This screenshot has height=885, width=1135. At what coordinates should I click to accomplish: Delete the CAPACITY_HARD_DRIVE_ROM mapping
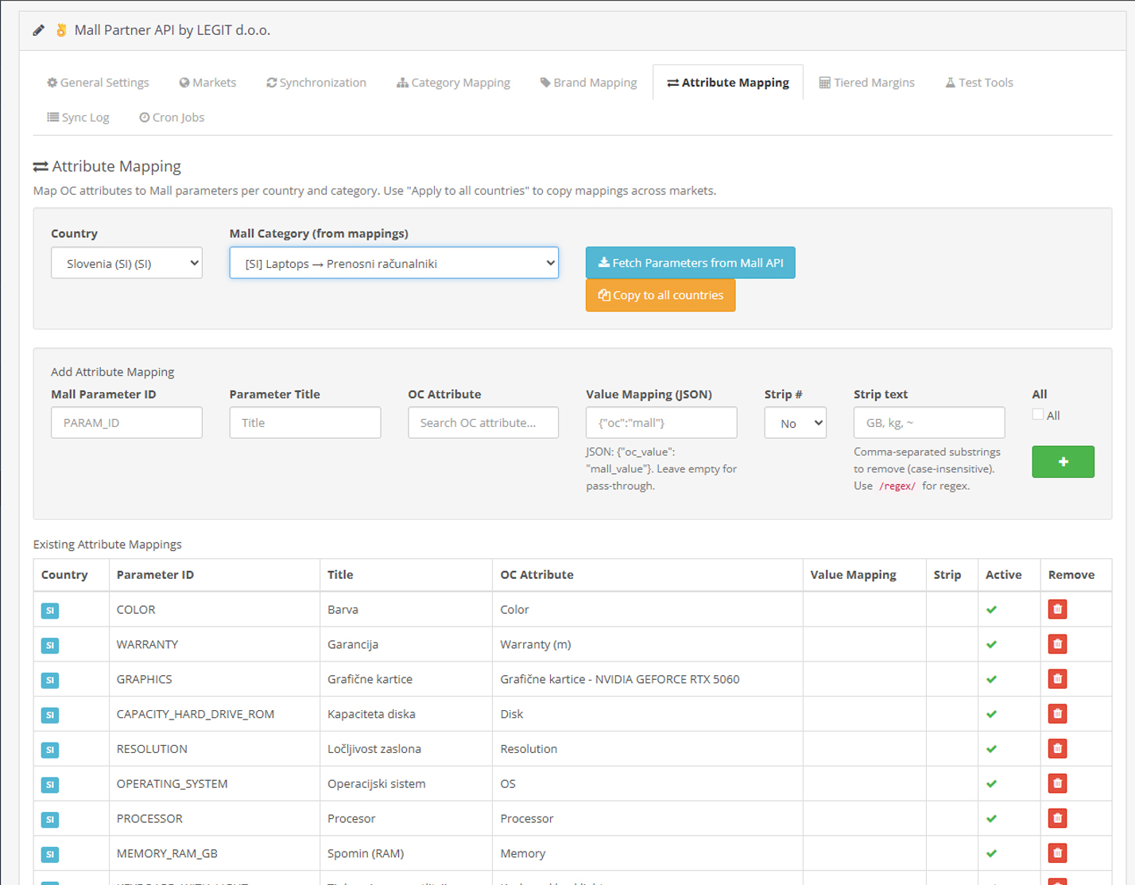[1057, 714]
